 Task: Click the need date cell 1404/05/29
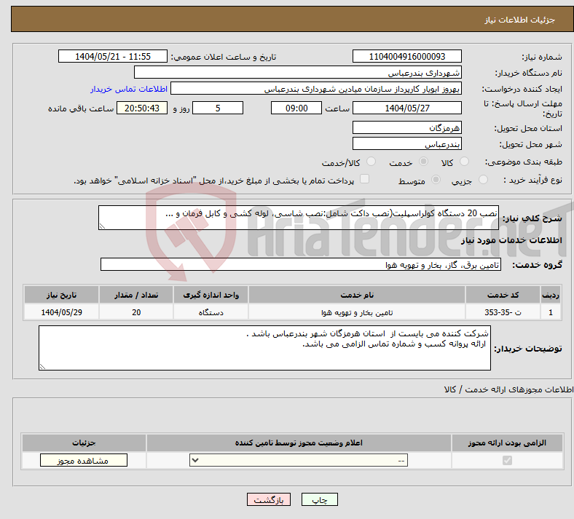61,312
